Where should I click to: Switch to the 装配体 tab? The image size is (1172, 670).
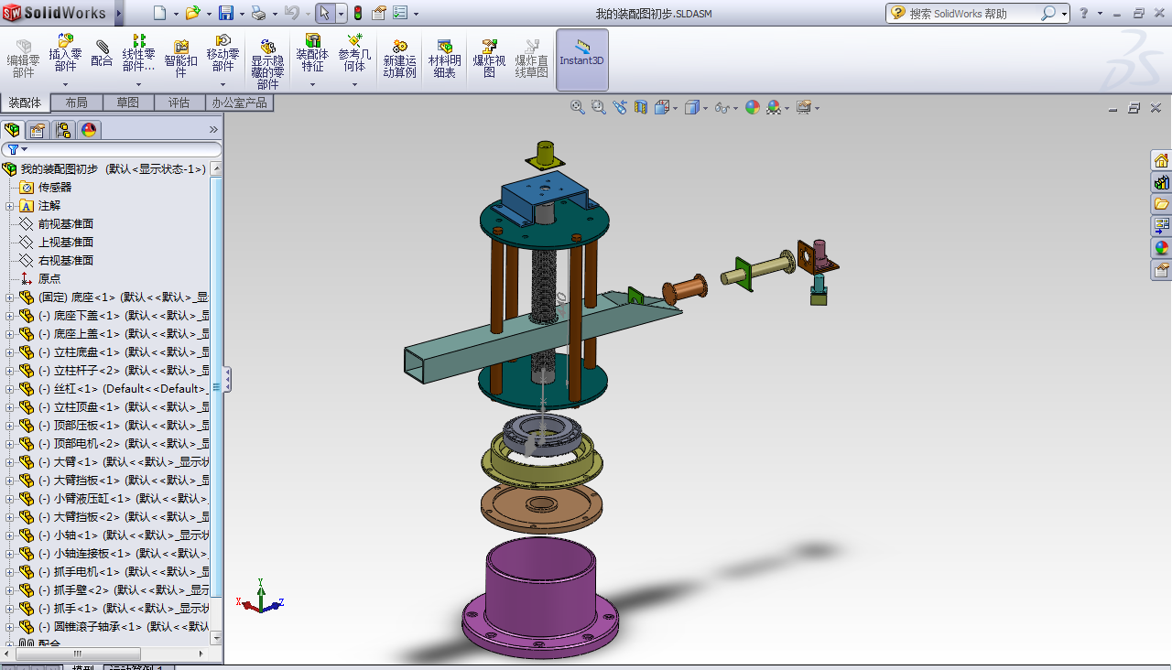(25, 103)
